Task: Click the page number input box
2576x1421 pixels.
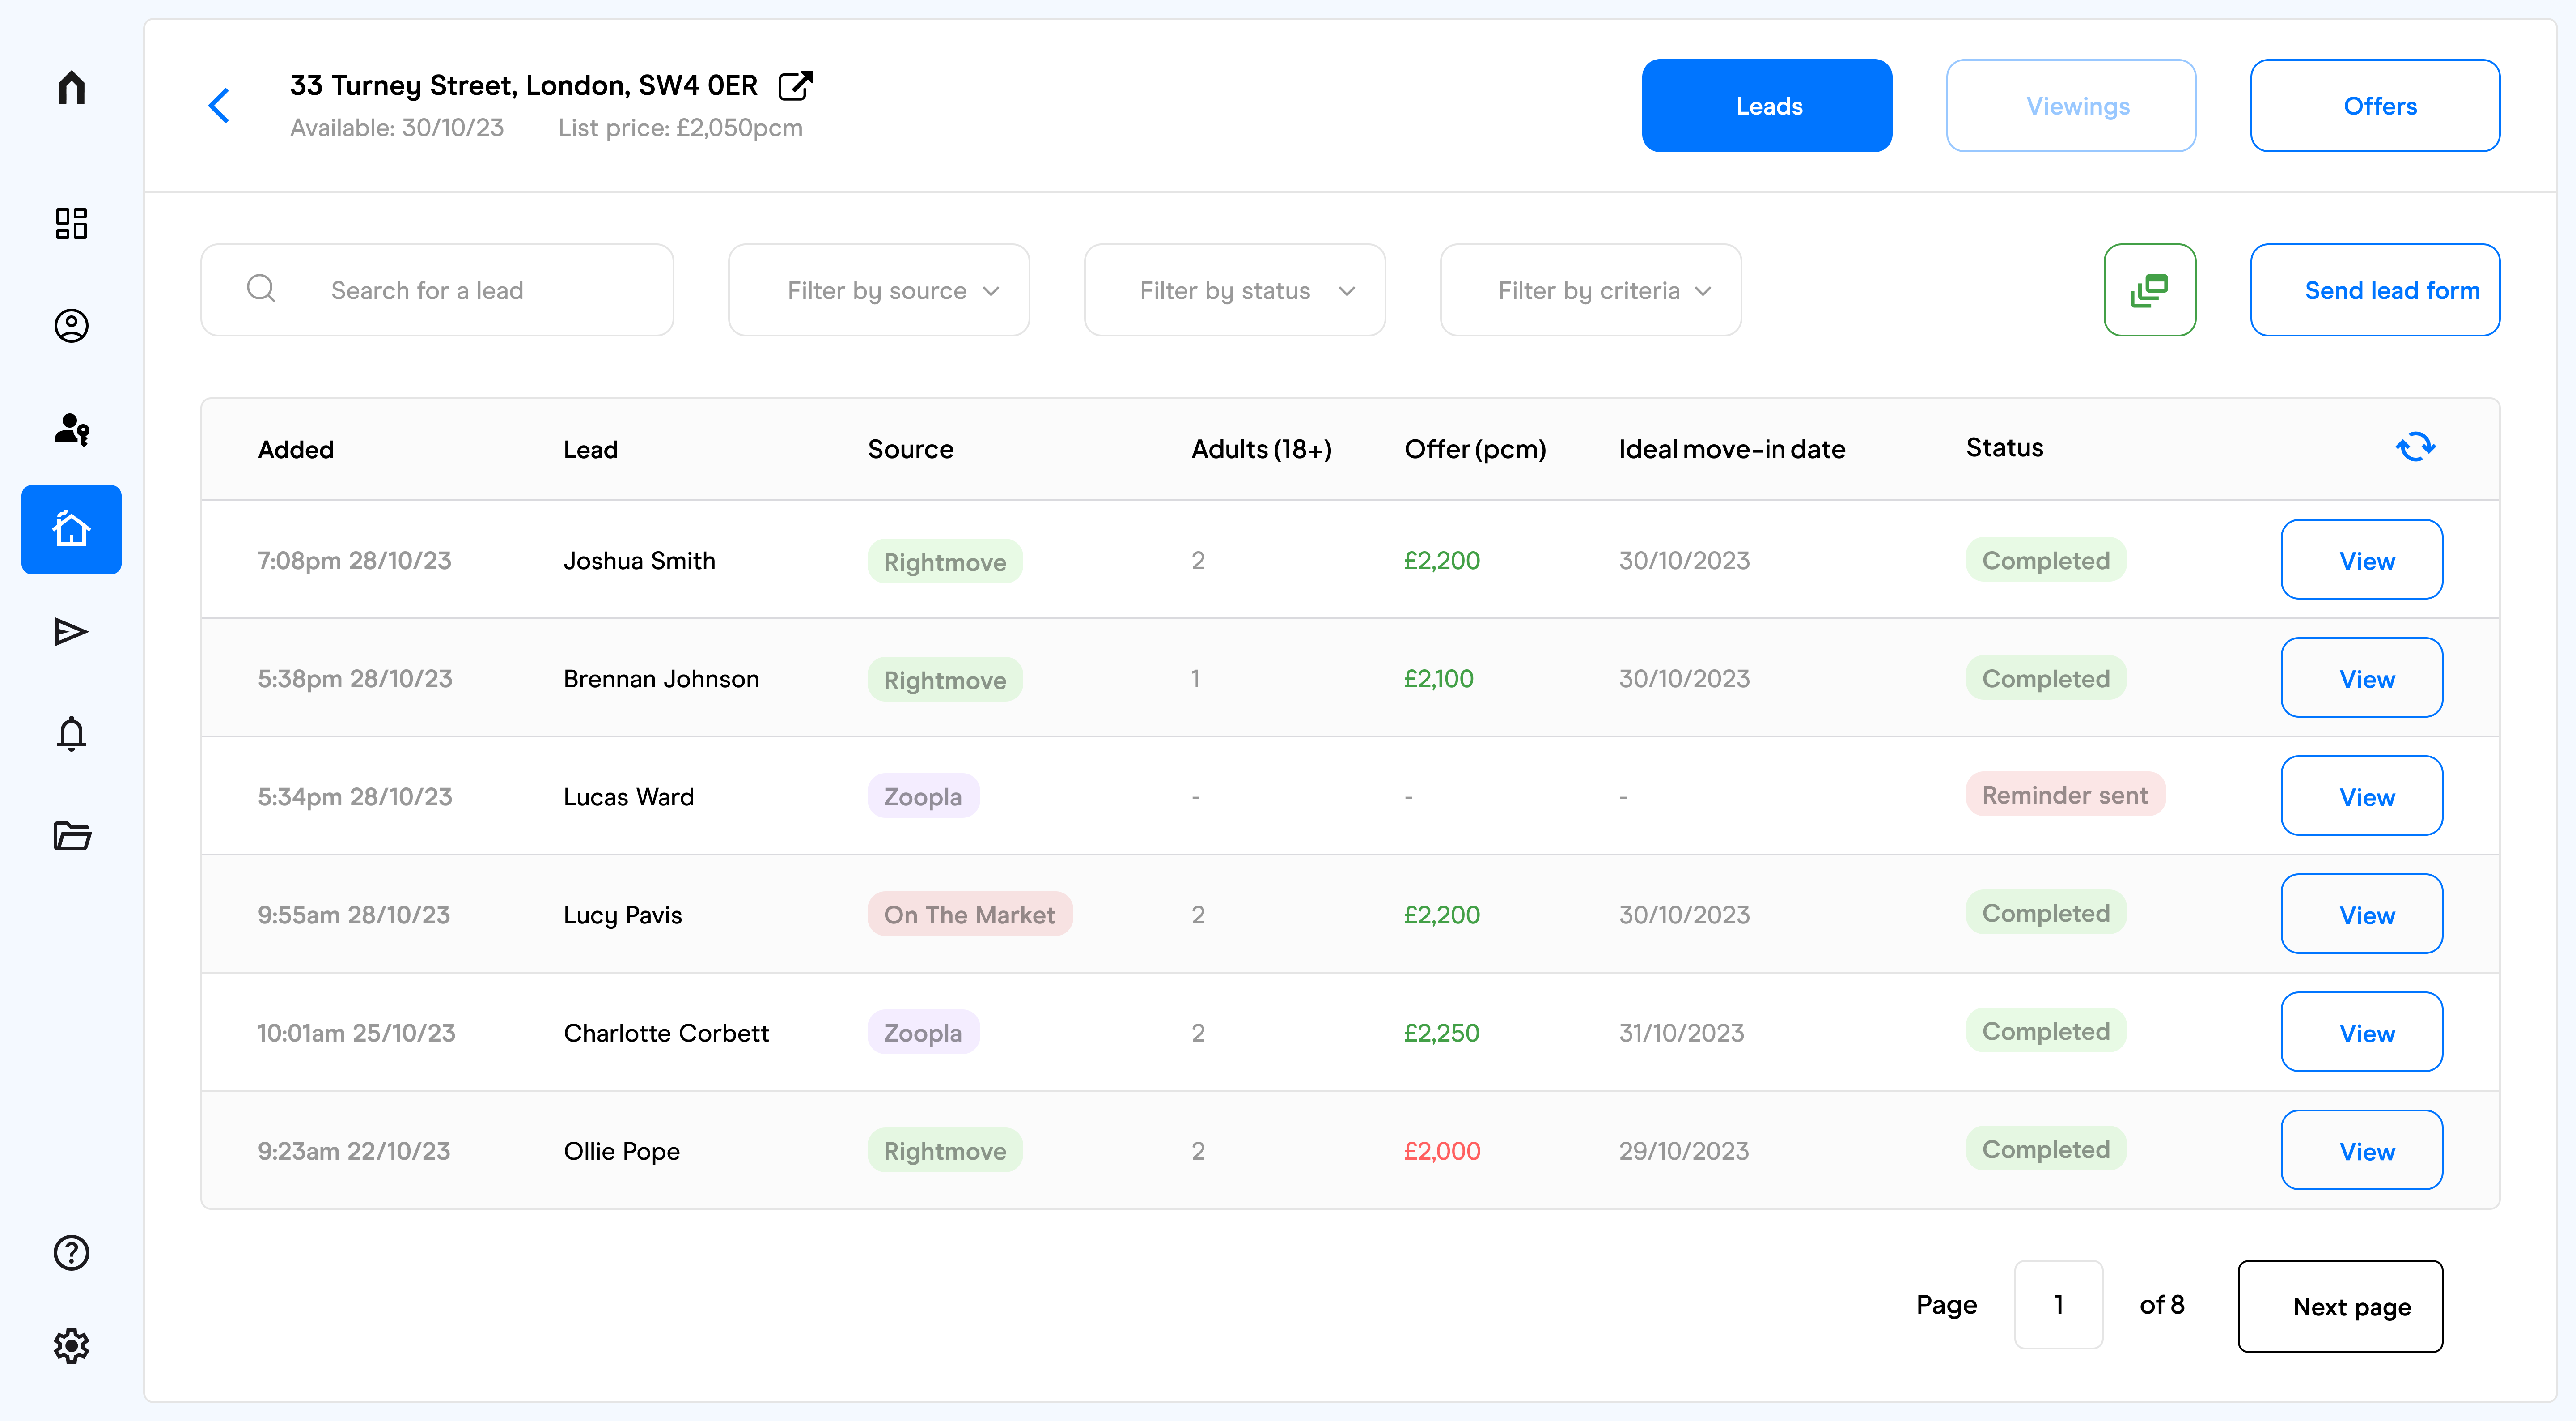Action: coord(2058,1305)
